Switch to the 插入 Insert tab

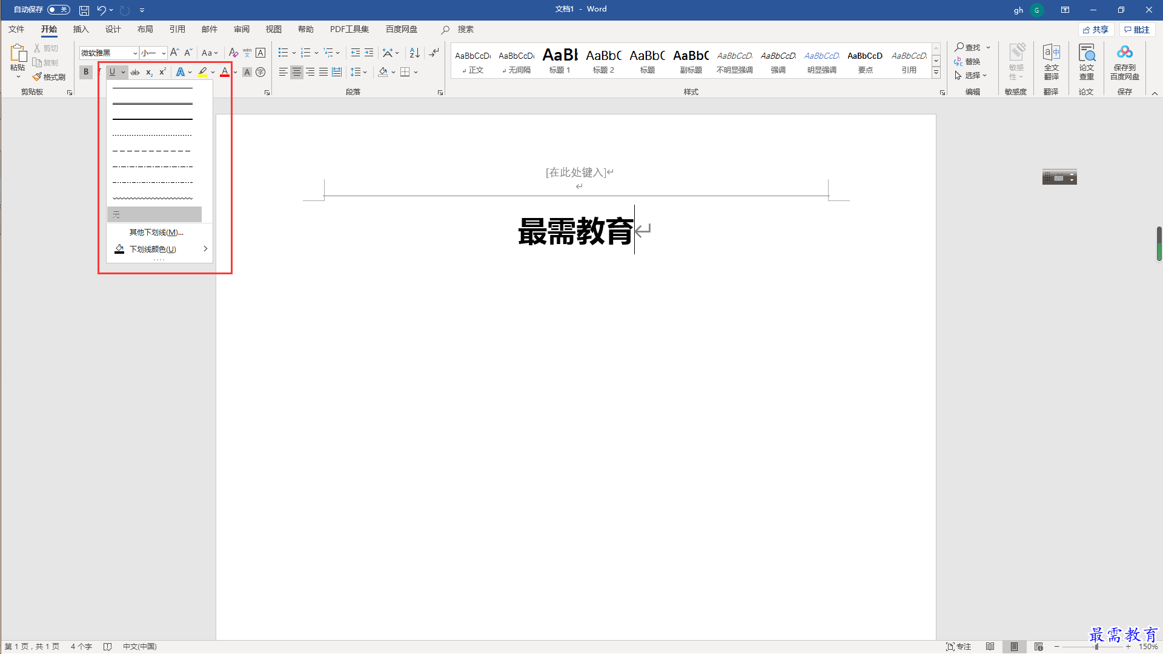[81, 29]
